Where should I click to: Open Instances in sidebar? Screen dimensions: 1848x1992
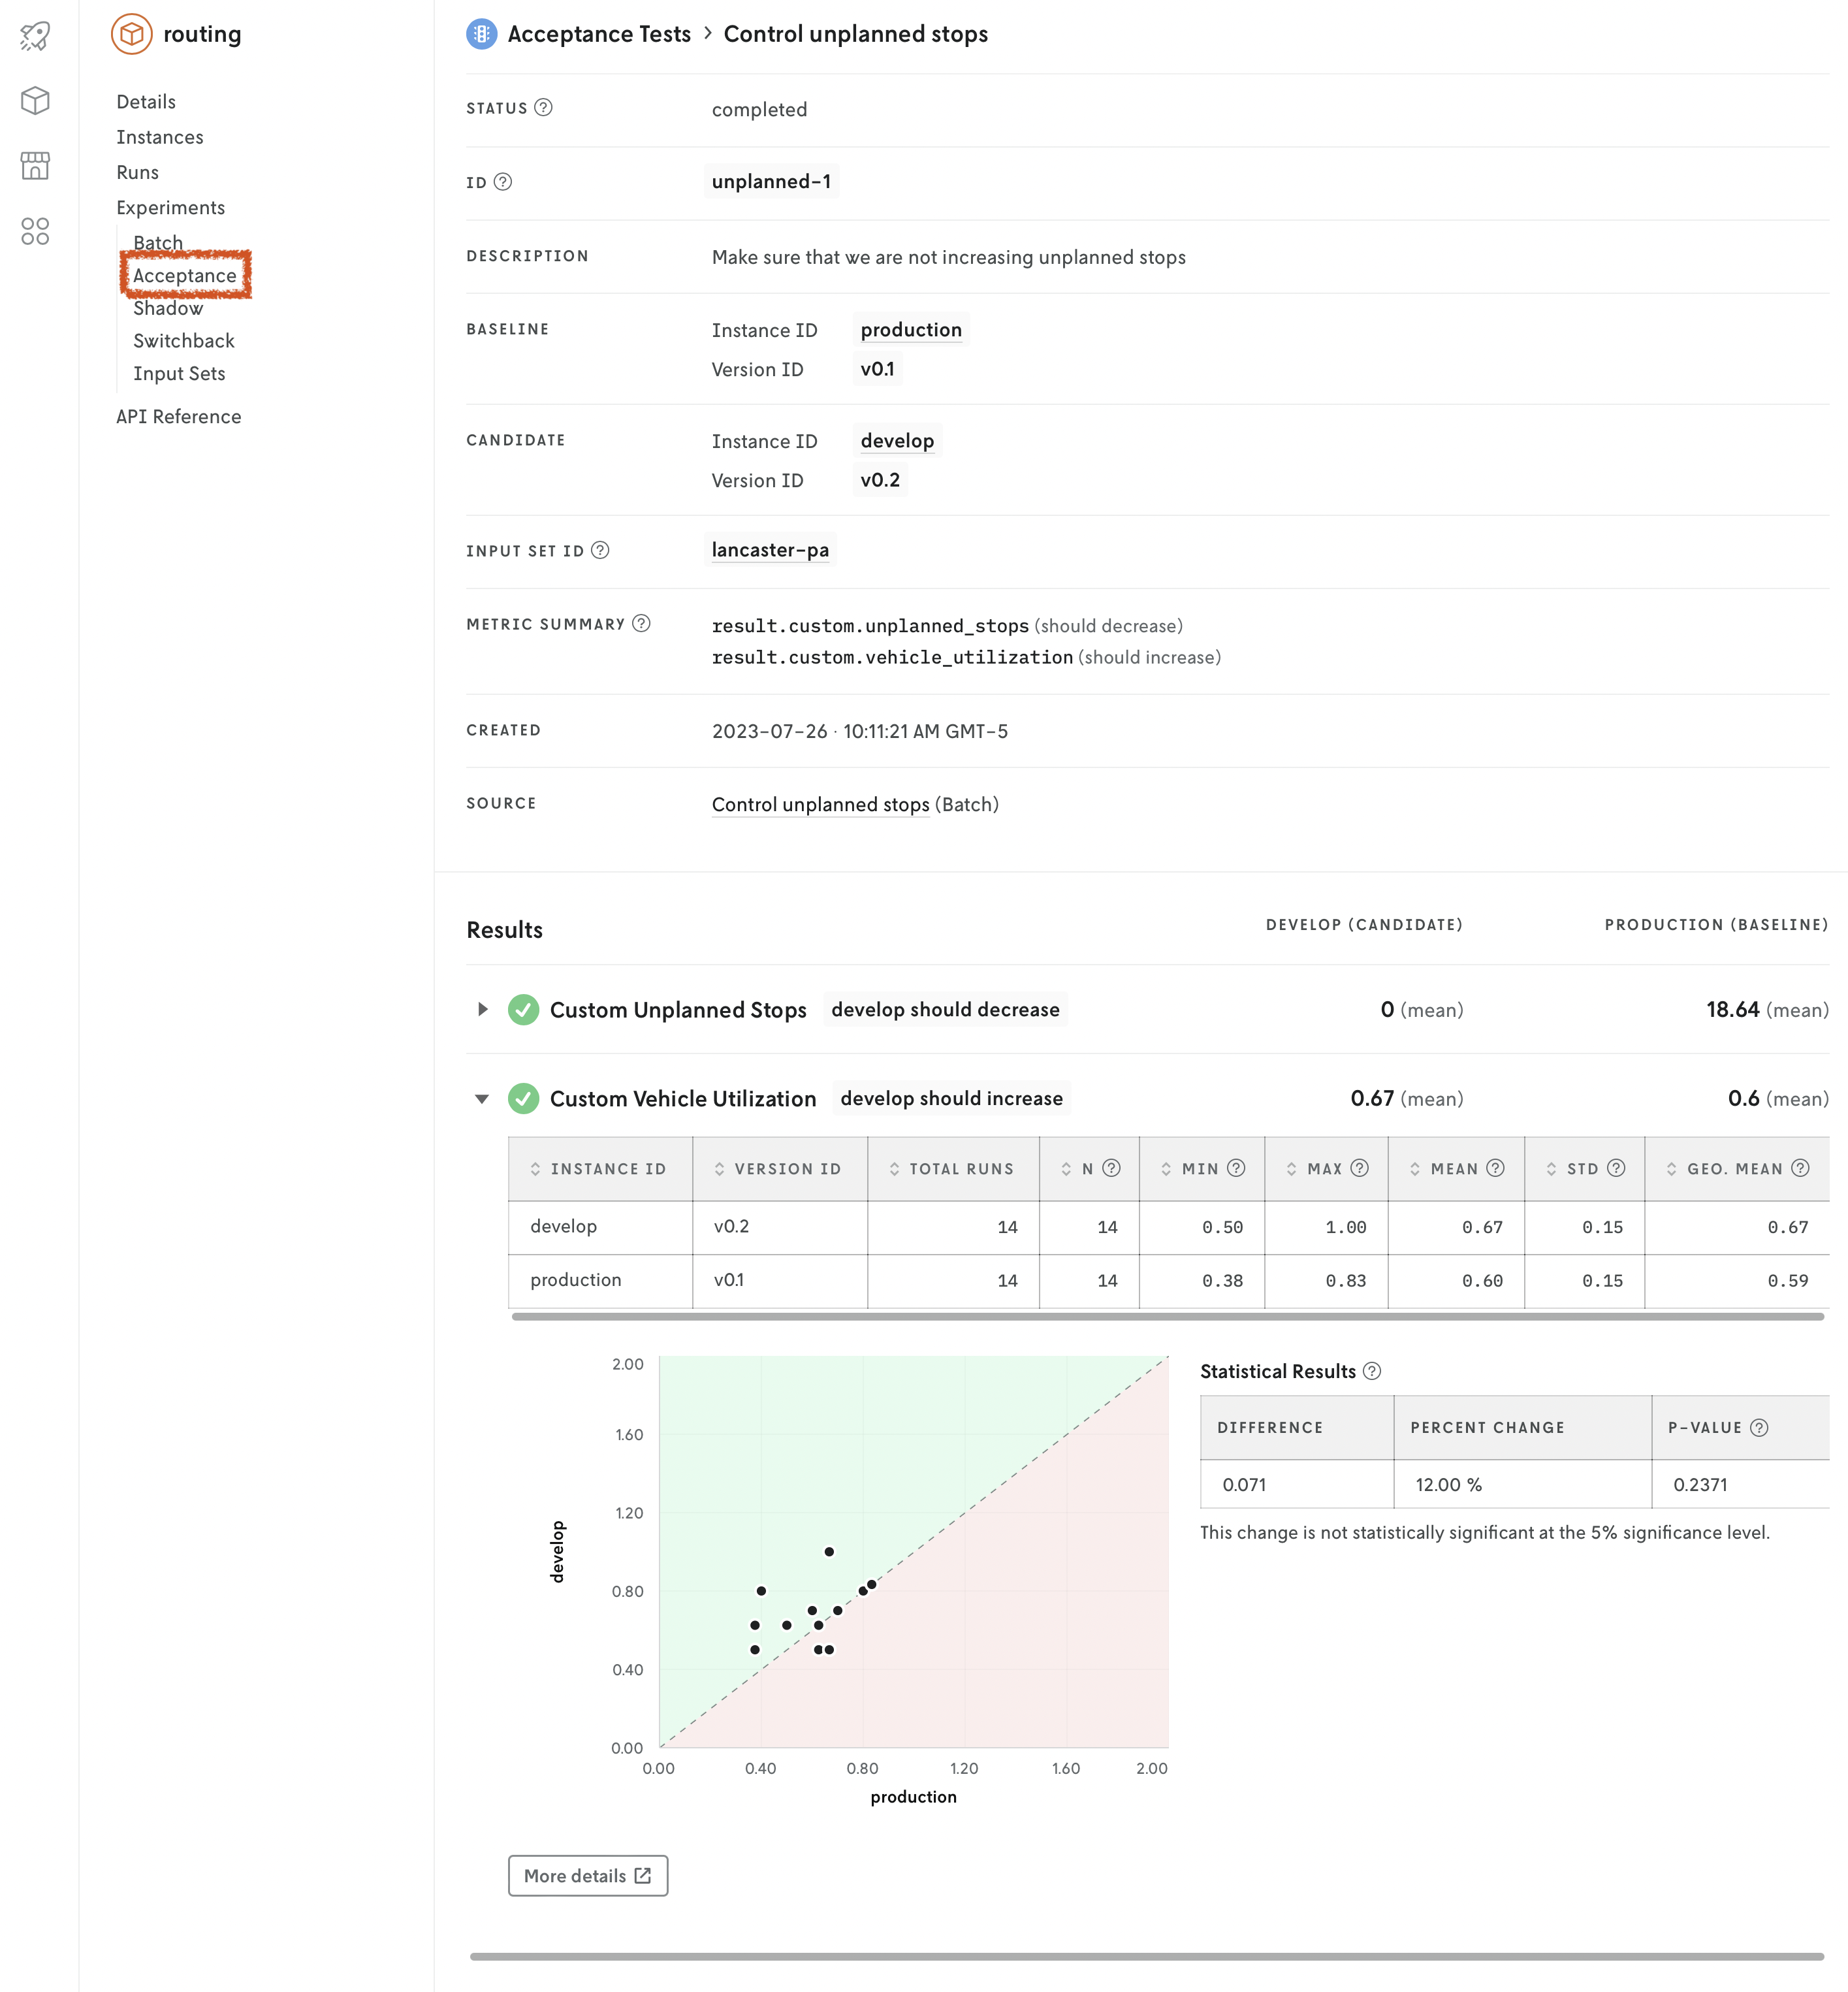(x=160, y=137)
